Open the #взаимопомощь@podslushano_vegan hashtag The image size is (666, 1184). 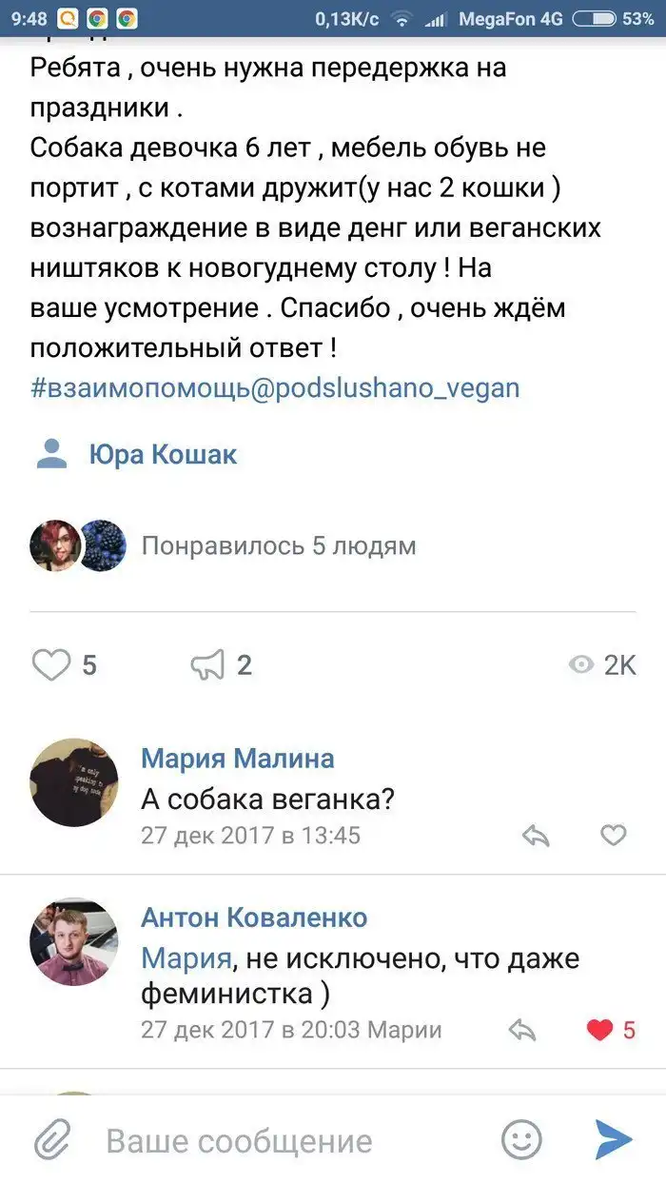(x=275, y=388)
